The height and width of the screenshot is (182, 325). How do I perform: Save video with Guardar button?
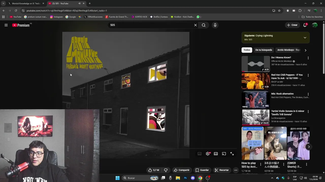tap(202, 170)
